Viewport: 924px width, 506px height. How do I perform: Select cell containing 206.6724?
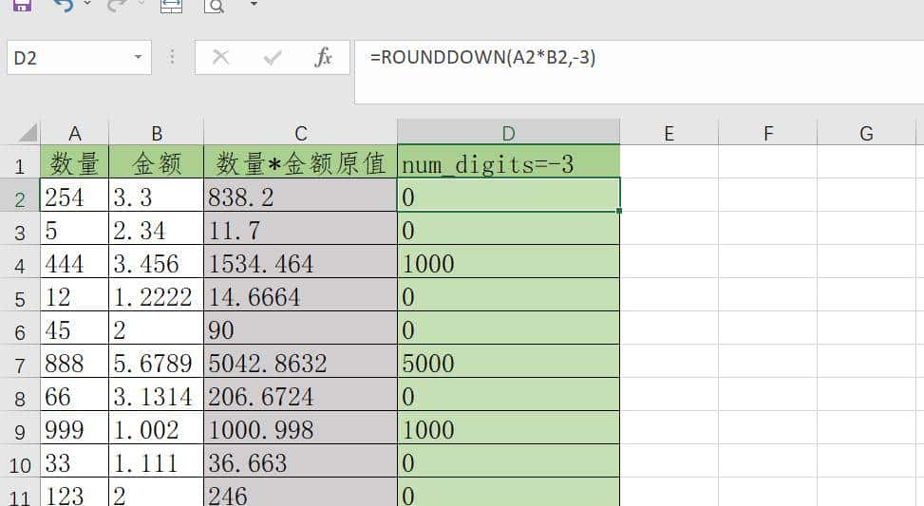click(300, 394)
